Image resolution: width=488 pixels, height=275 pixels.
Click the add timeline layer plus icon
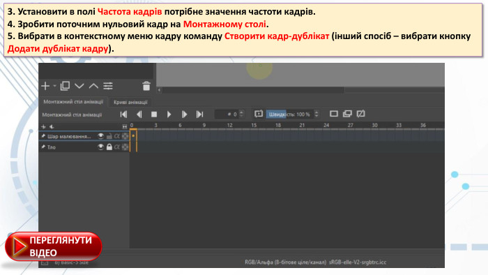(43, 126)
